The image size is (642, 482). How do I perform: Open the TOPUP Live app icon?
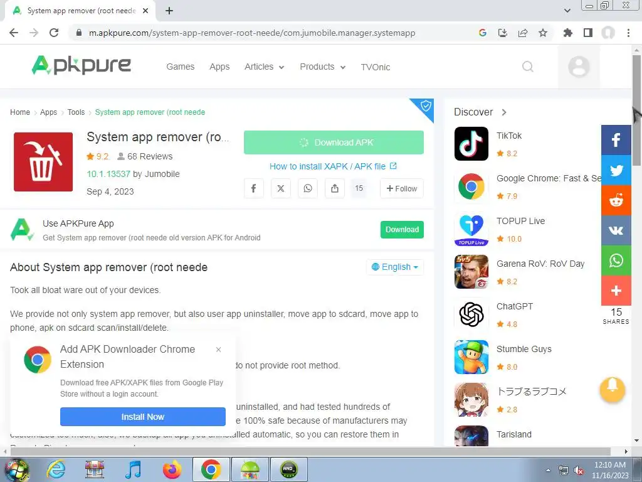[x=471, y=229]
